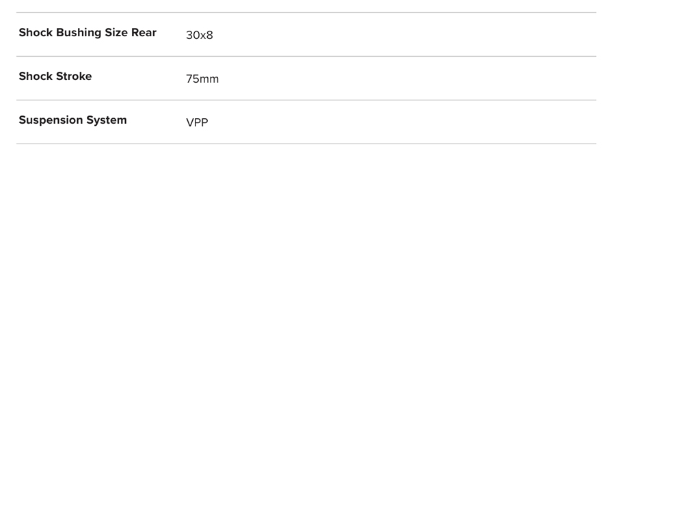Click the word "System" in the third row
Image resolution: width=700 pixels, height=525 pixels.
pyautogui.click(x=107, y=120)
